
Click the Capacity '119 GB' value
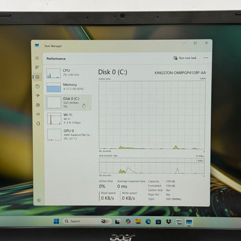click(x=170, y=181)
